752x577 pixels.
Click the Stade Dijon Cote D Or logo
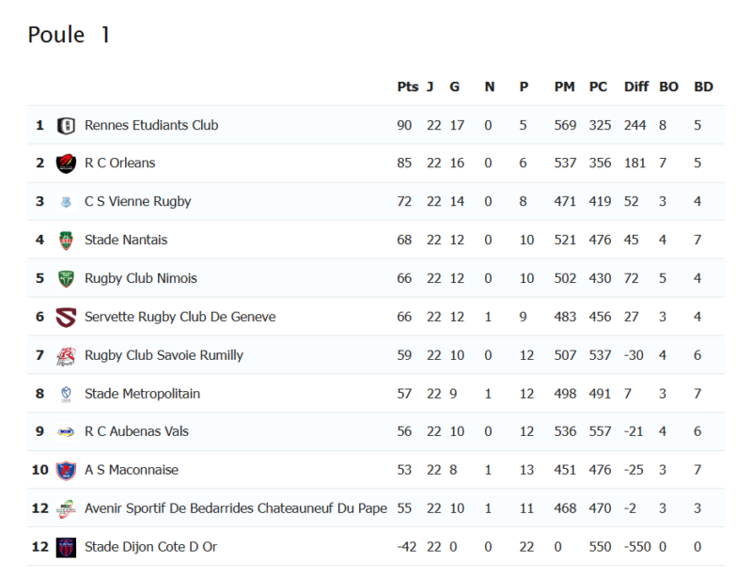(x=66, y=547)
